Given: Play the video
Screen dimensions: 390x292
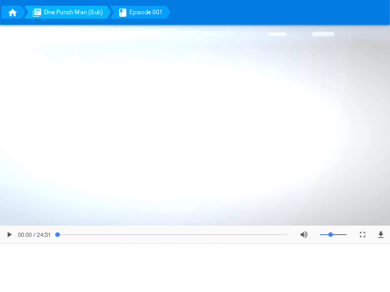Looking at the screenshot, I should [10, 235].
